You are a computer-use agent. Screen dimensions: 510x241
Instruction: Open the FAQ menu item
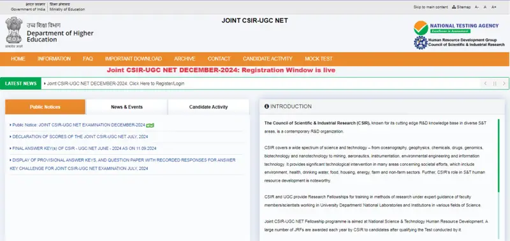coord(88,59)
